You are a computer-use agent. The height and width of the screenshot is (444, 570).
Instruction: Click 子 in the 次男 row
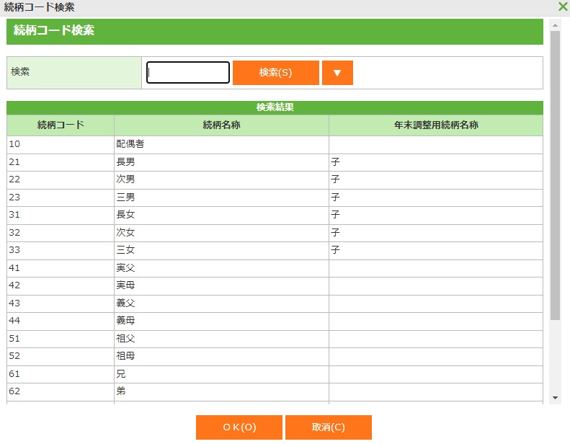(436, 179)
